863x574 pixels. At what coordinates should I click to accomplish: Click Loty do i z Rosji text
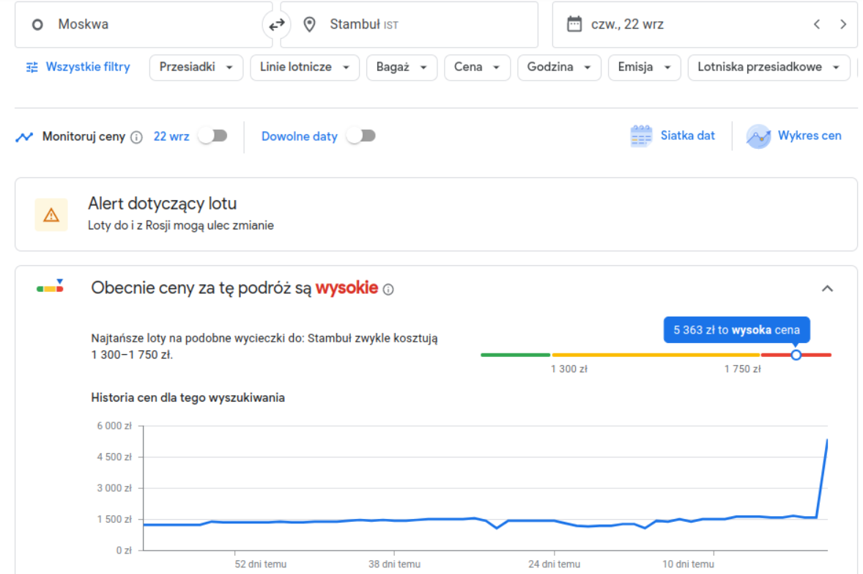click(180, 225)
